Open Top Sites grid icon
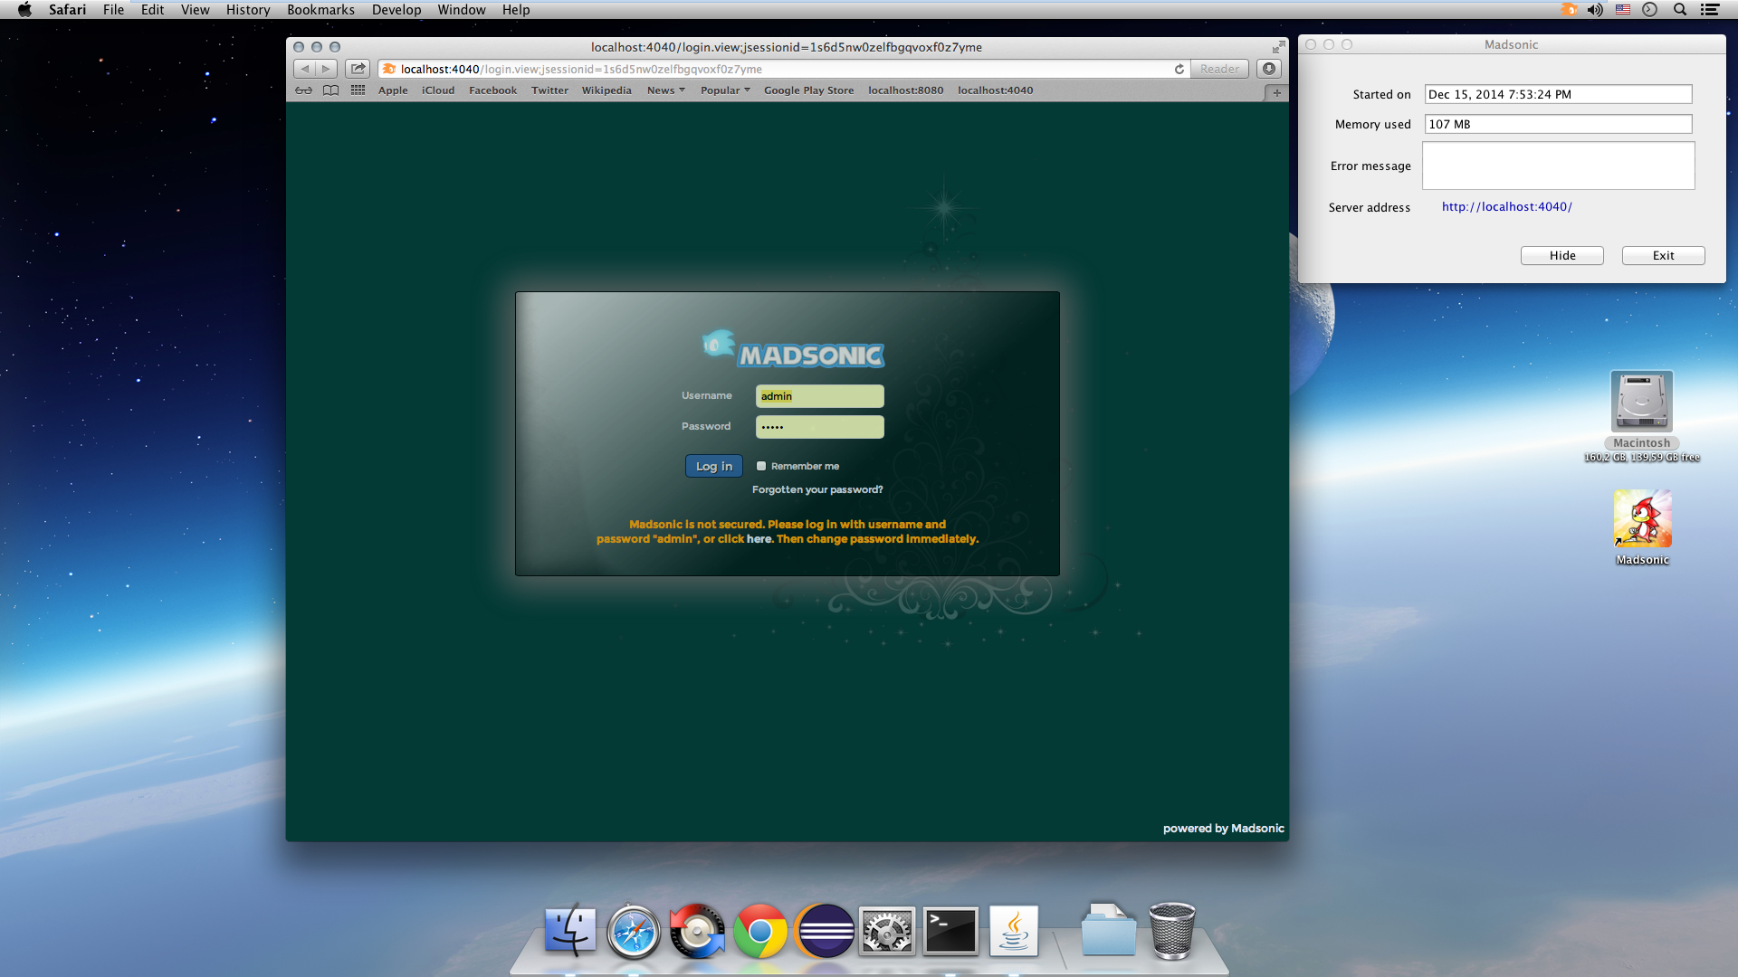The height and width of the screenshot is (977, 1738). click(x=358, y=90)
